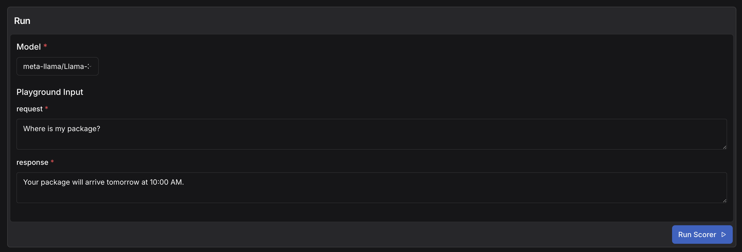Focus the request text area
Viewport: 742px width, 252px height.
click(371, 138)
